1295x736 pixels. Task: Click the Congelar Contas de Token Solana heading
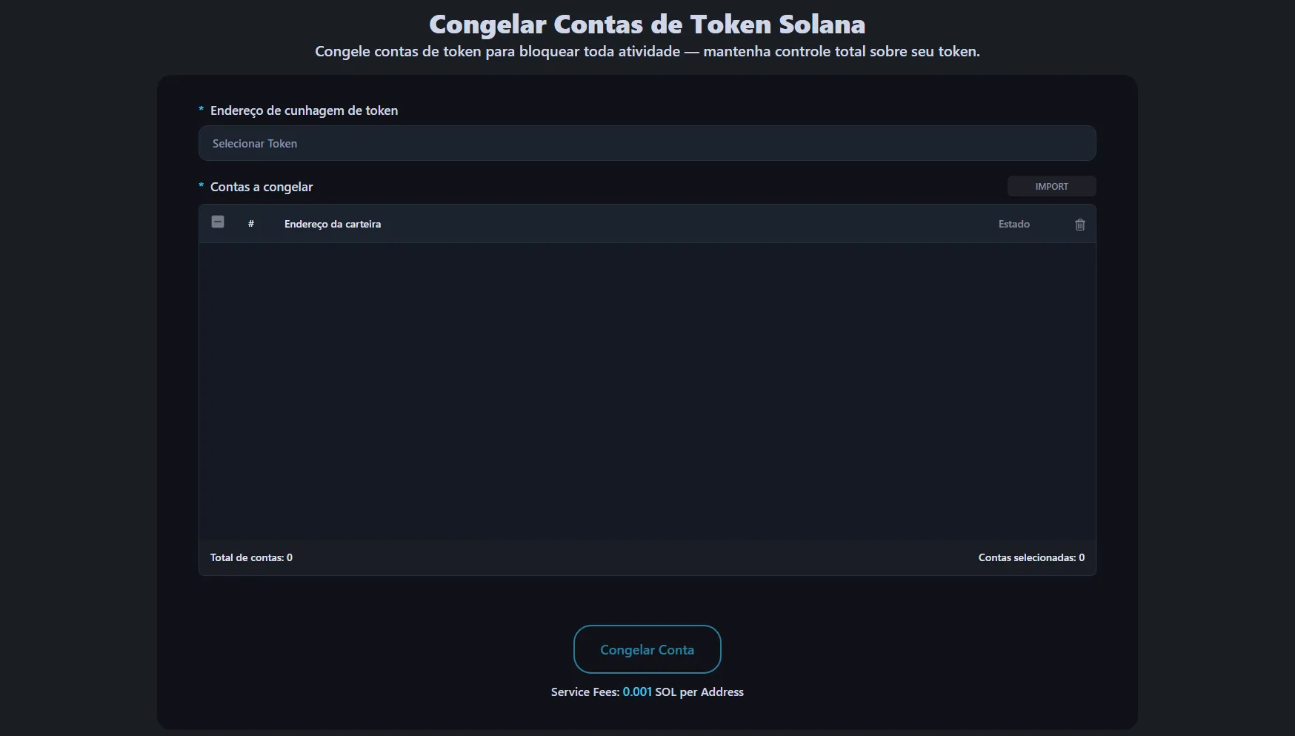coord(647,24)
